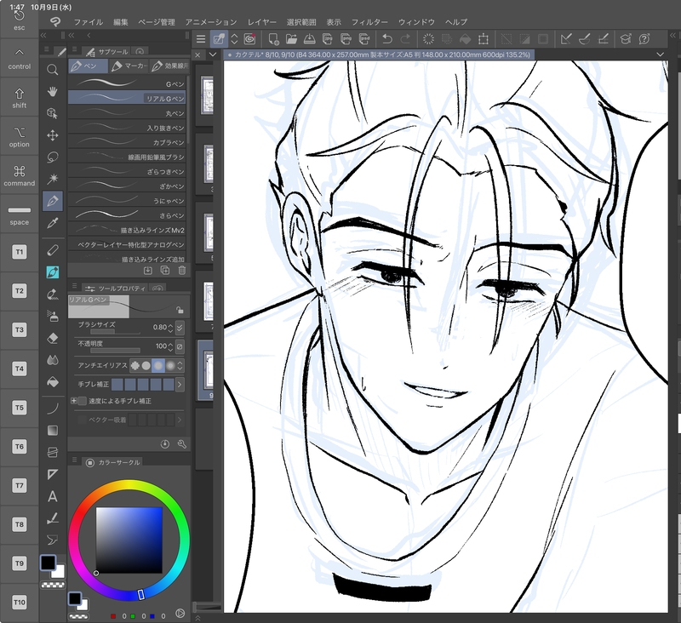Screen dimensions: 681x623
Task: Open brush size dynamics dropdown button
Action: (180, 328)
